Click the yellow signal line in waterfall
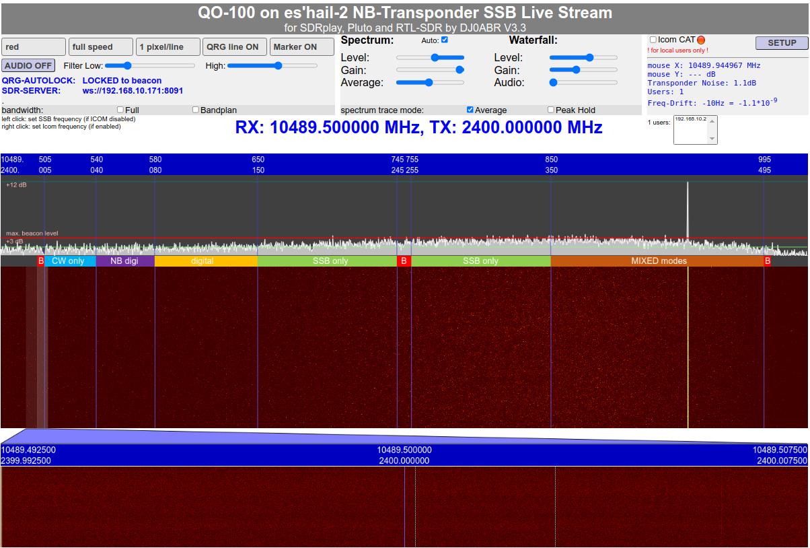The image size is (810, 548). [x=688, y=347]
